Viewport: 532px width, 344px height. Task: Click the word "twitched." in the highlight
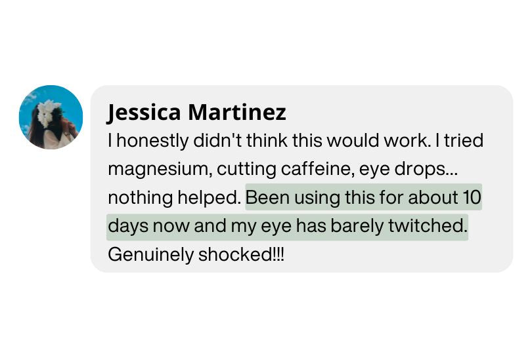[x=428, y=226]
